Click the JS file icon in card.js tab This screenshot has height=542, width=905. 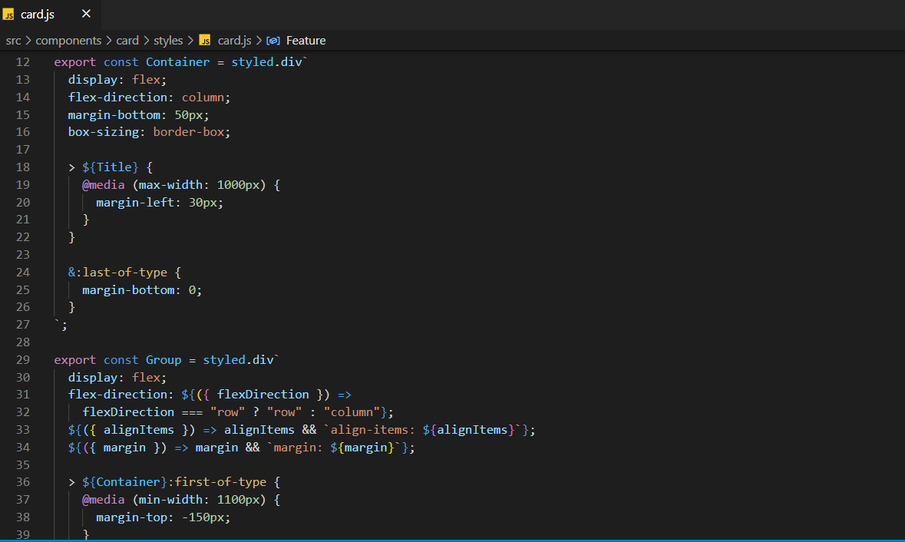[8, 15]
